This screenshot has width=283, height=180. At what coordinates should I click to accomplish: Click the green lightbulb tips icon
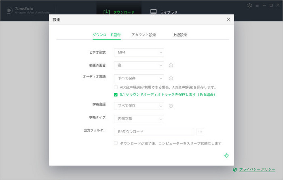226,156
